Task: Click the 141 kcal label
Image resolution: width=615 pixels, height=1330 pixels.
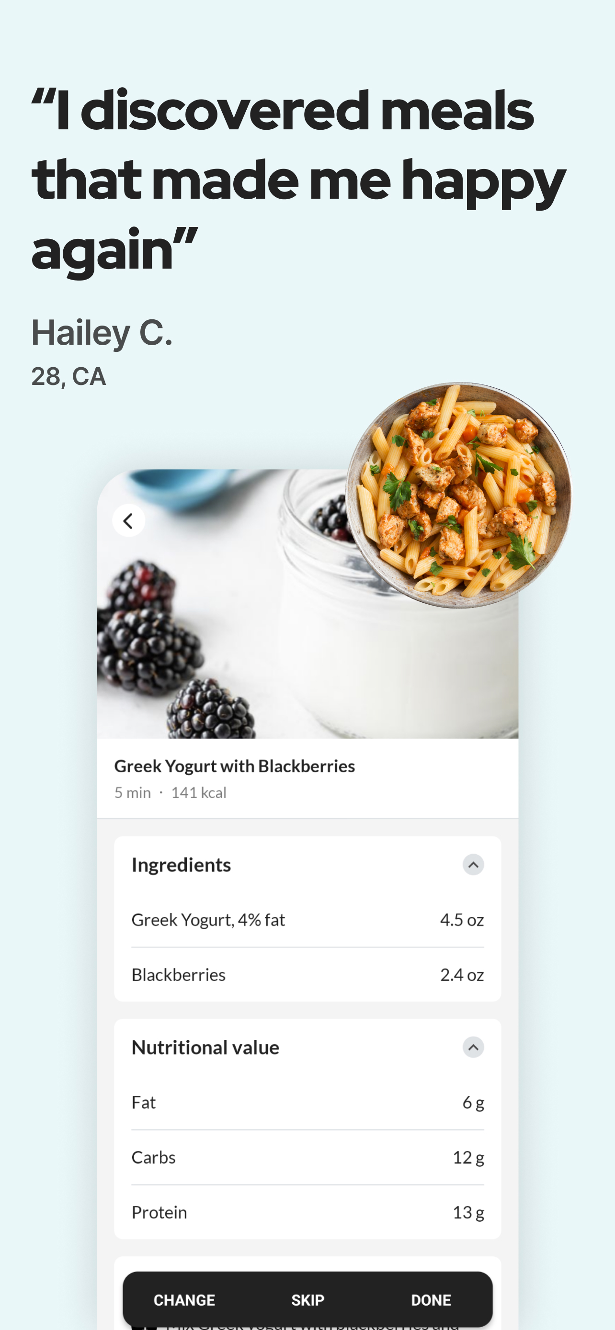Action: click(x=199, y=793)
